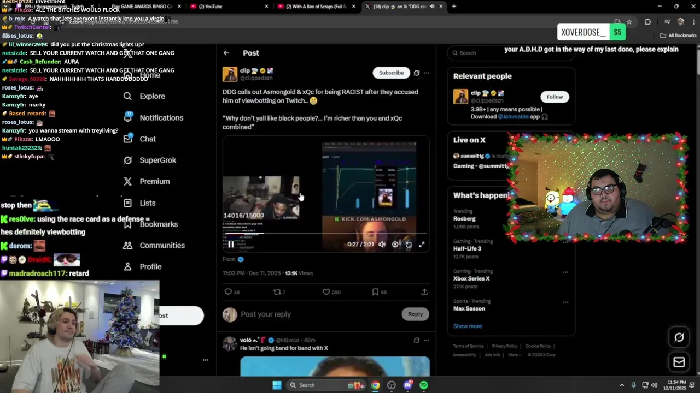This screenshot has height=393, width=700.
Task: Expand the video to fullscreen
Action: coord(422,245)
